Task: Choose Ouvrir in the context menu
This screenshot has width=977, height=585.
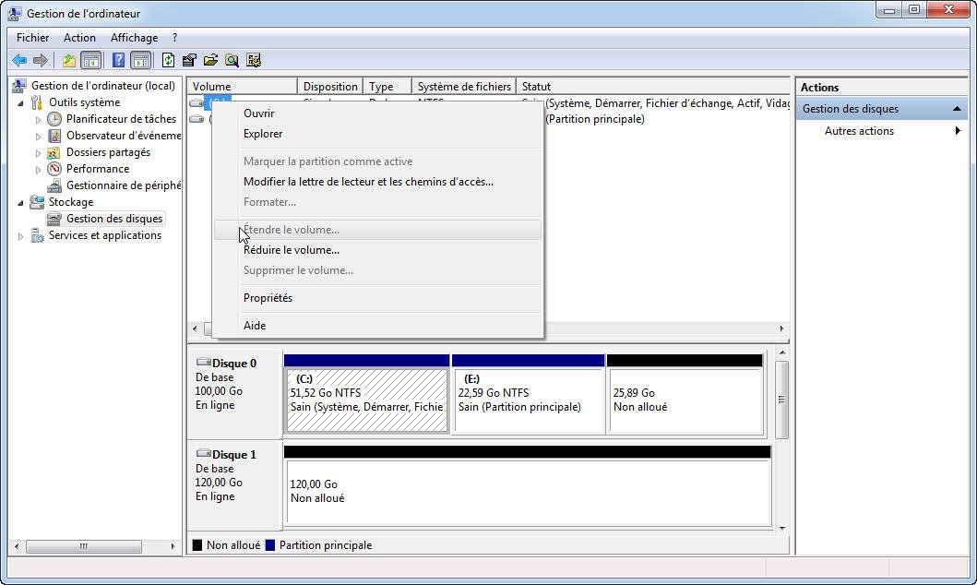Action: (x=377, y=113)
